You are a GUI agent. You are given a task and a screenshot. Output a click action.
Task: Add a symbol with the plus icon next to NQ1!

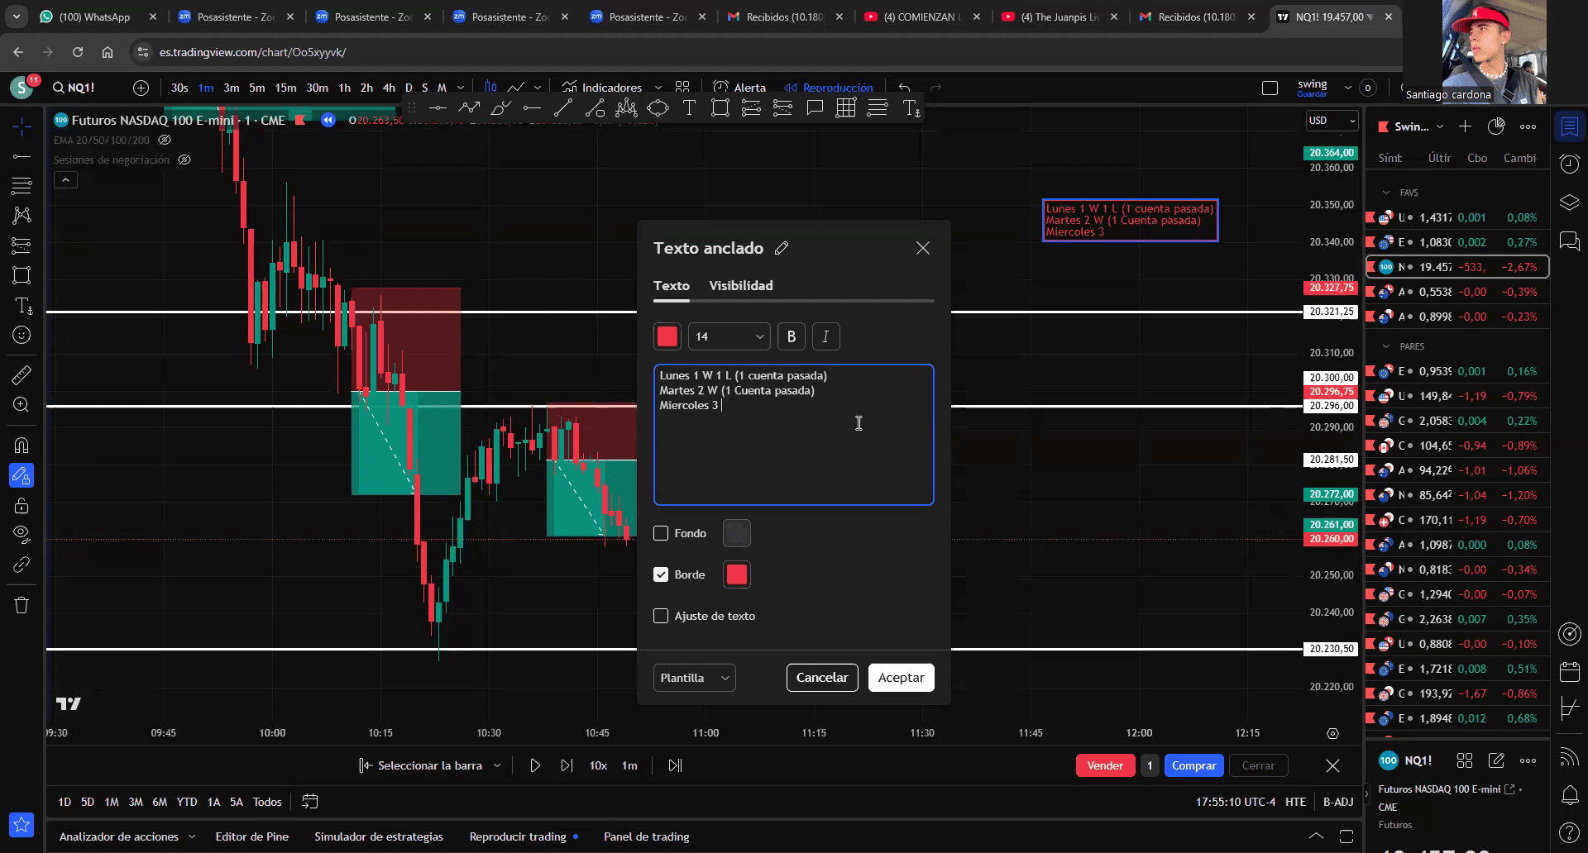click(x=141, y=88)
